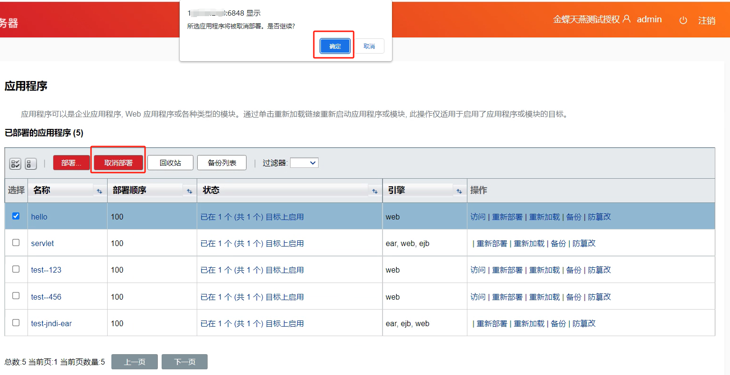The image size is (730, 375).
Task: Click 防篡改 for the test--123 application
Action: click(600, 270)
